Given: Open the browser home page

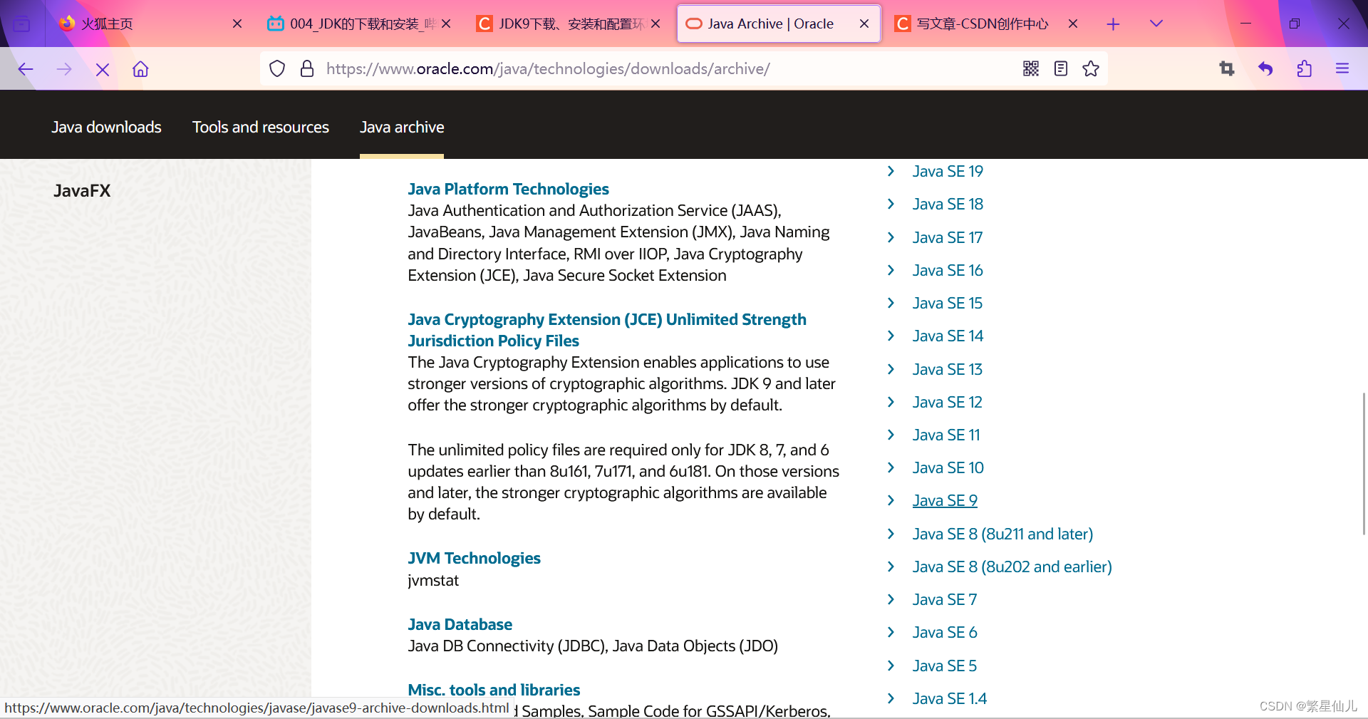Looking at the screenshot, I should pos(140,69).
